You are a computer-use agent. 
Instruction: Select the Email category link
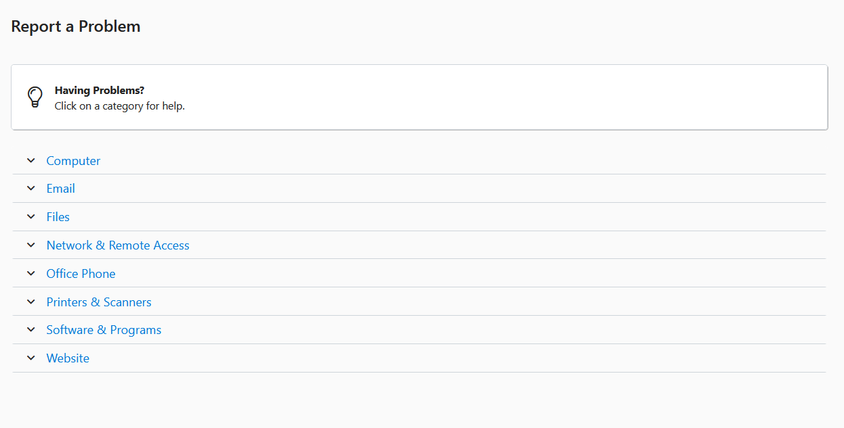point(60,189)
